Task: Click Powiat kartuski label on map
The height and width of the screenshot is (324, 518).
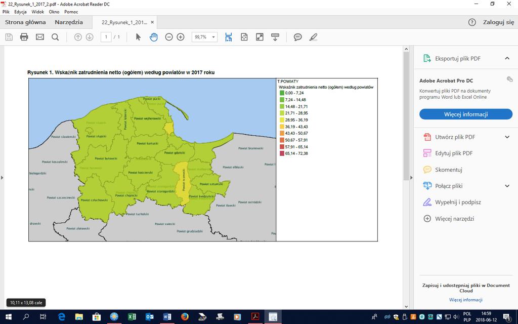Action: pos(147,143)
